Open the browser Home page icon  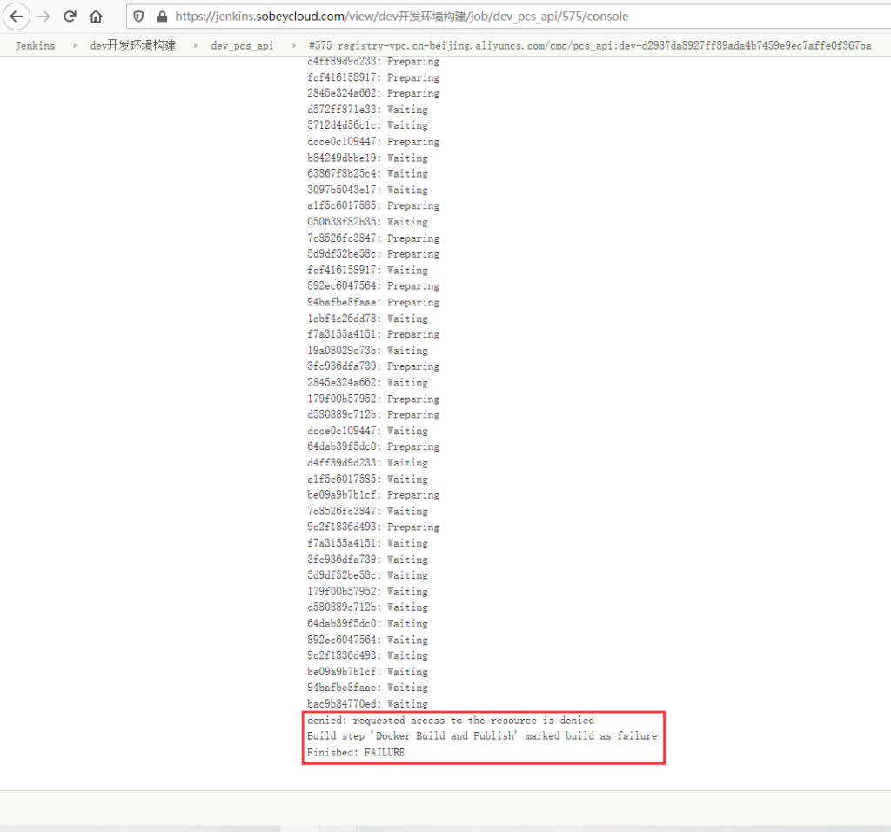[94, 16]
